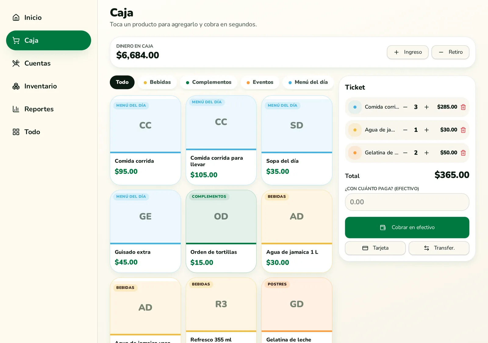Image resolution: width=488 pixels, height=343 pixels.
Task: Click trash icon for Gelatina de leche
Action: point(463,153)
